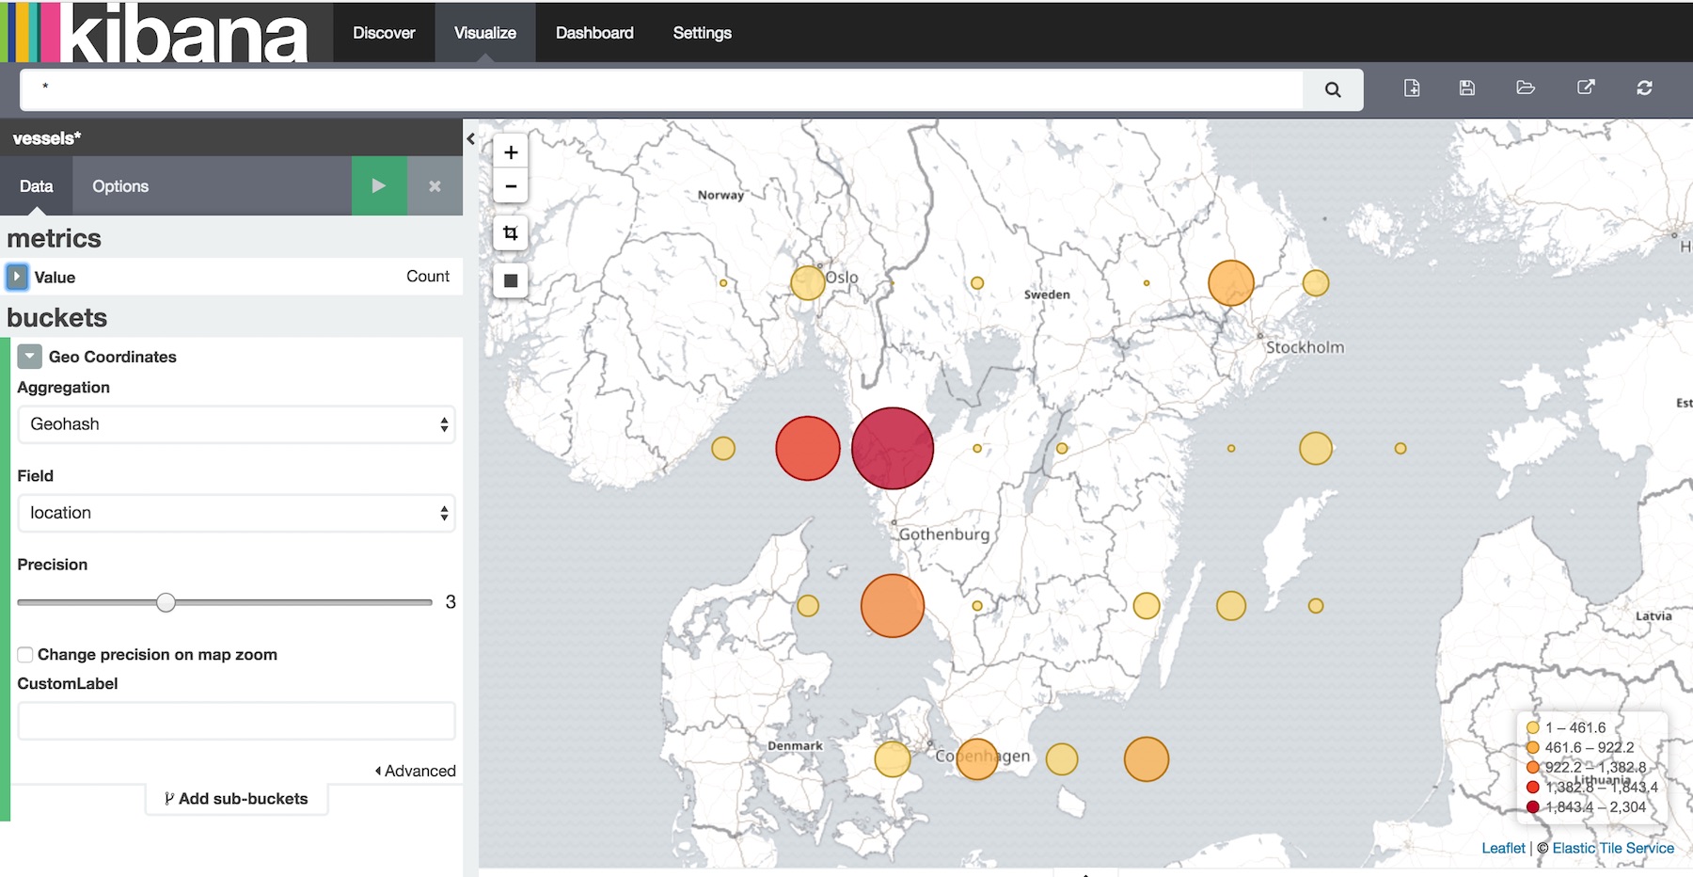1693x877 pixels.
Task: Collapse the sidebar with the left arrow
Action: 470,139
